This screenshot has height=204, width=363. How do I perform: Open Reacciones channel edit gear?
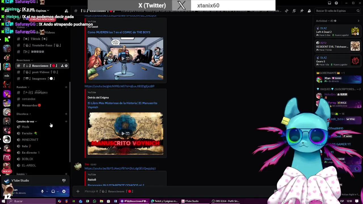pos(66,66)
